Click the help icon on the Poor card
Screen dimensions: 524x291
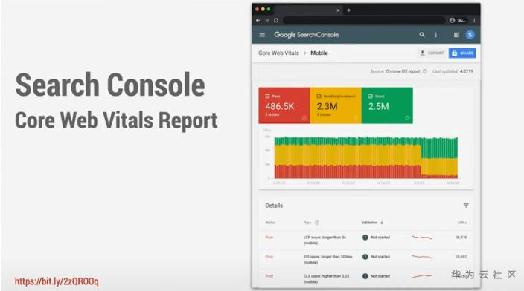coord(304,118)
